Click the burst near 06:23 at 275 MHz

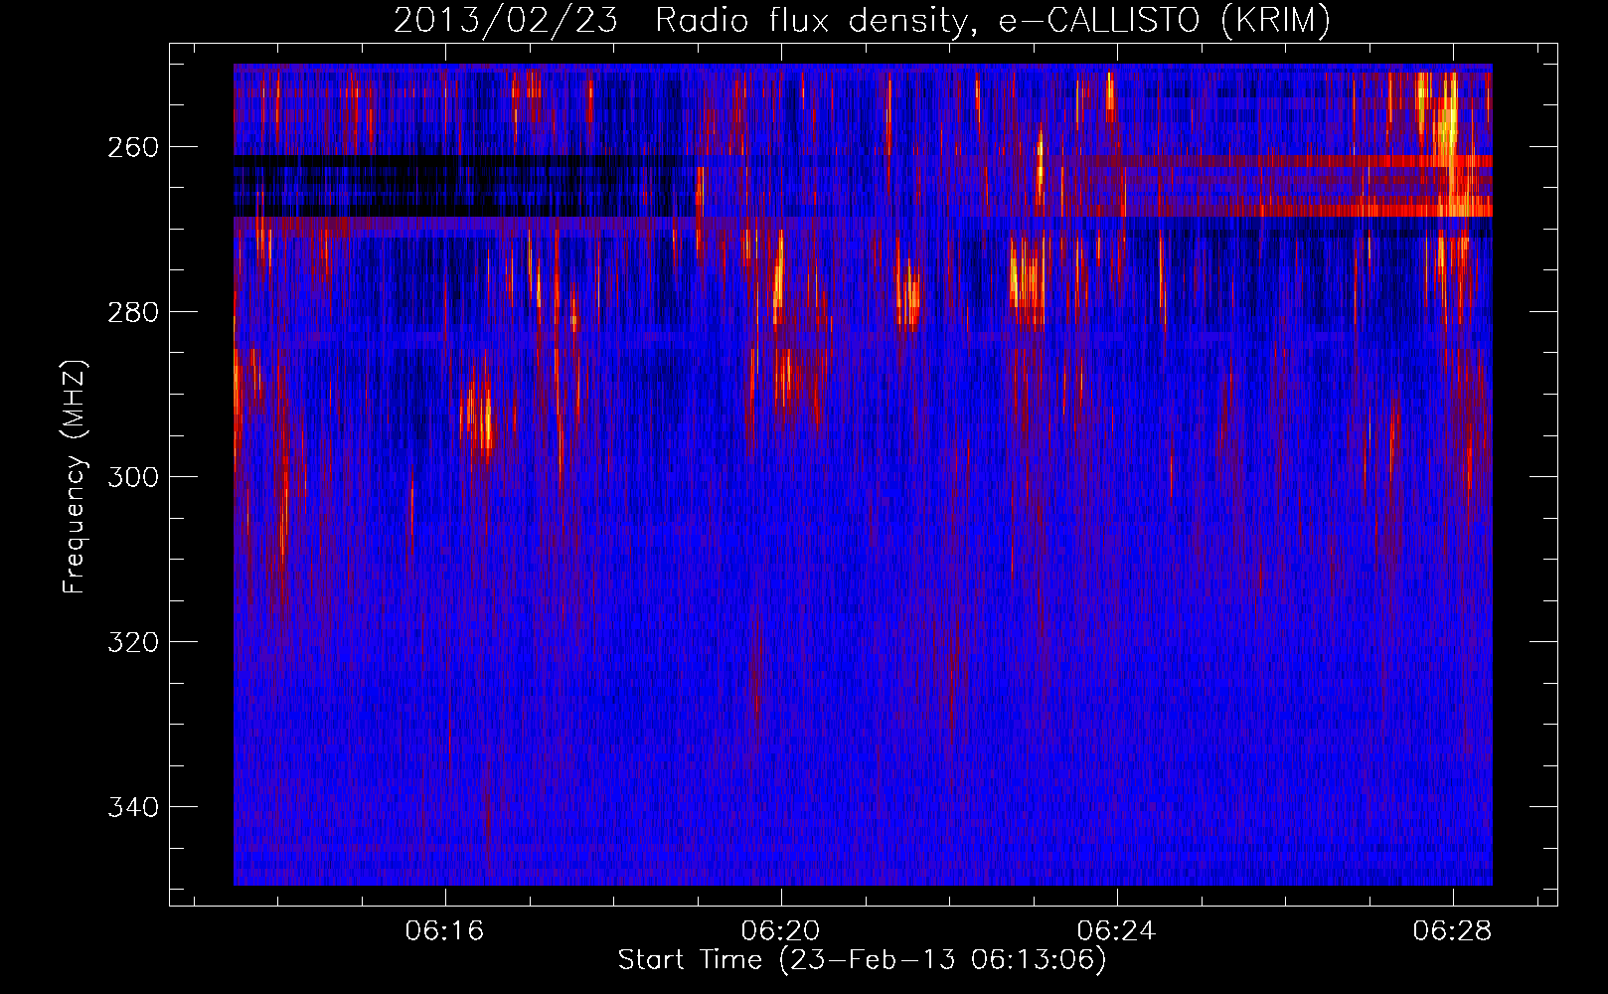coord(1027,278)
